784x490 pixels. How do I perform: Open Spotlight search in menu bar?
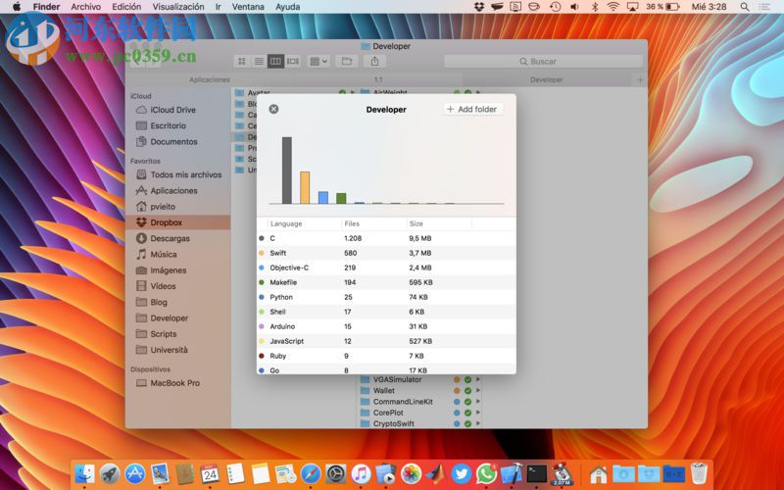click(745, 7)
